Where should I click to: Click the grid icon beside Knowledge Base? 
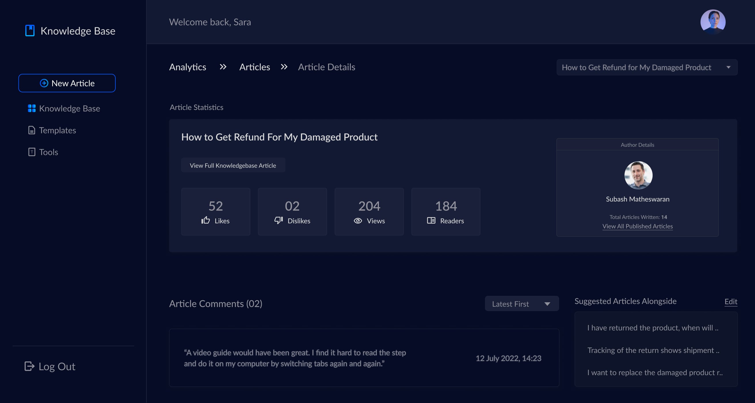pyautogui.click(x=32, y=109)
